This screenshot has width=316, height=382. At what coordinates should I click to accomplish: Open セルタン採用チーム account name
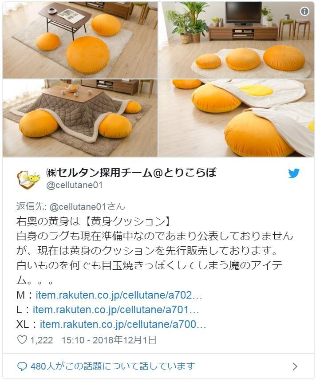click(x=131, y=172)
